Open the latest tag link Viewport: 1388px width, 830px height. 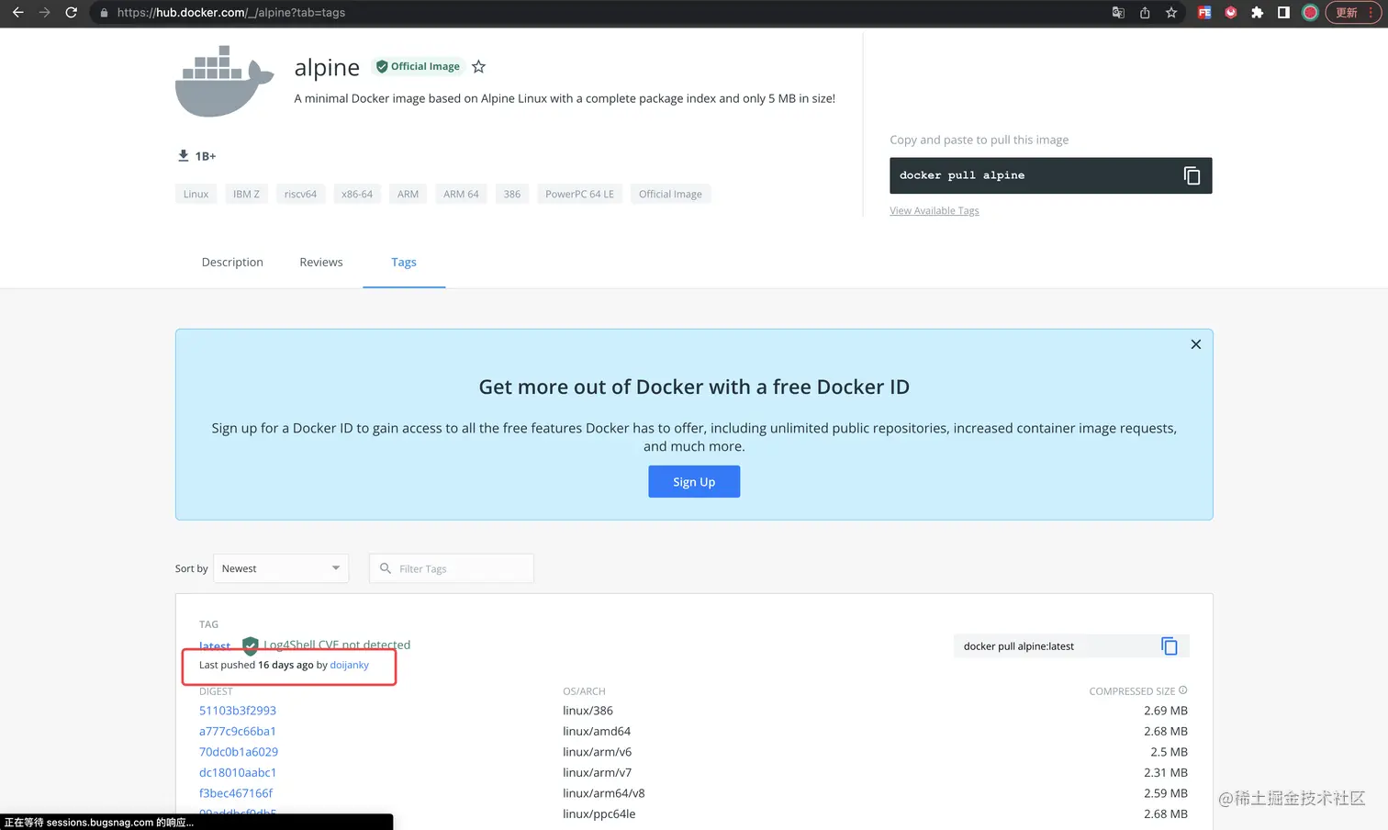click(215, 646)
